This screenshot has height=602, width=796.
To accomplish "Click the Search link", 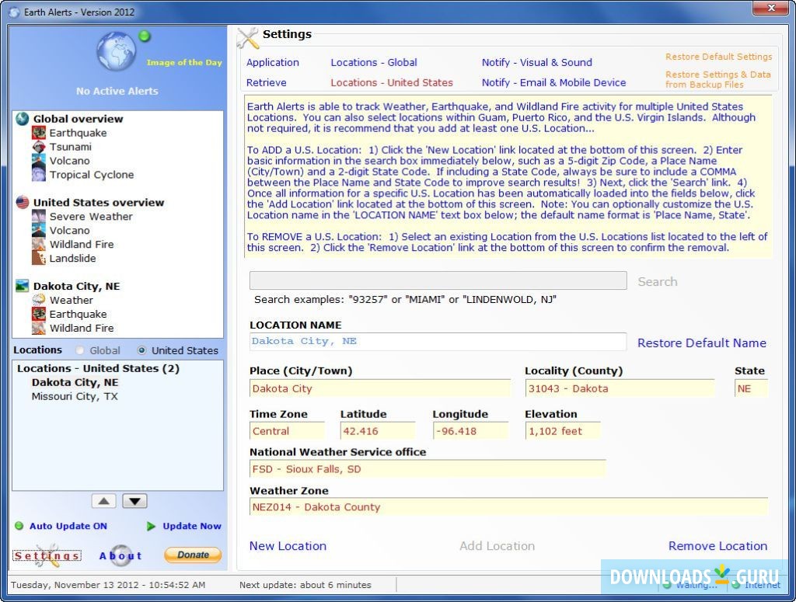I will [x=658, y=281].
